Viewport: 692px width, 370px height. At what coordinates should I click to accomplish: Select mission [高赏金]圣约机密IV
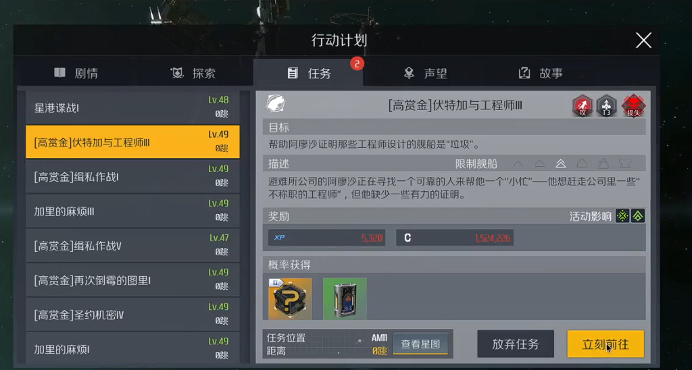click(x=132, y=315)
